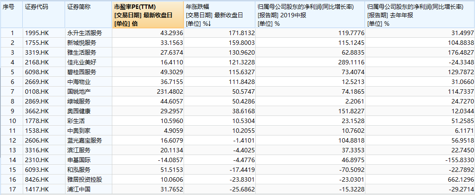The width and height of the screenshot is (475, 195).
Task: Click annual growth value 176.4827
Action: pos(462,52)
